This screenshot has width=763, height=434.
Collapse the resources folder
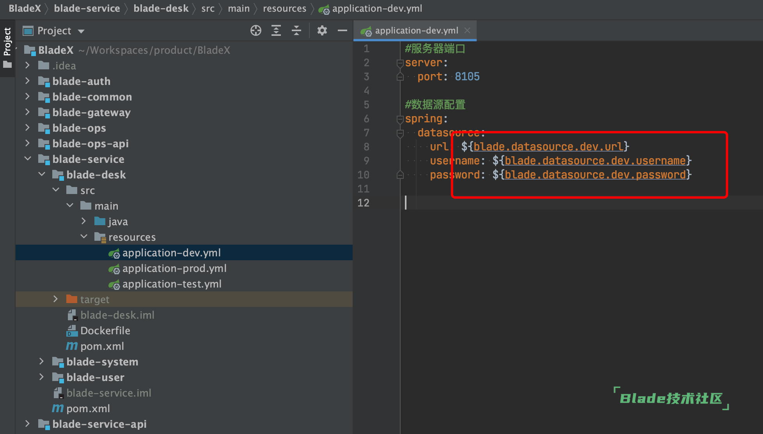(x=84, y=236)
